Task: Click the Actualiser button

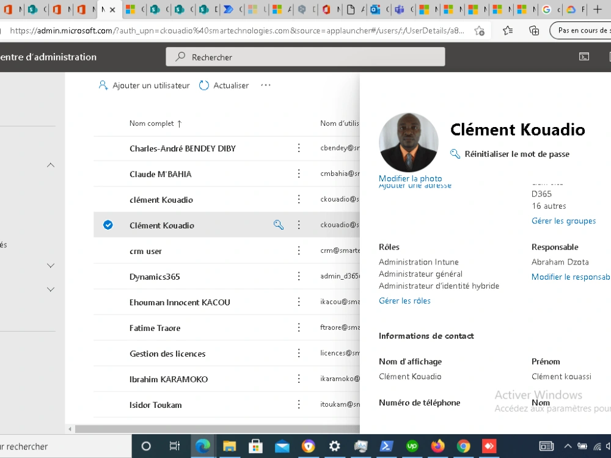Action: click(x=224, y=85)
